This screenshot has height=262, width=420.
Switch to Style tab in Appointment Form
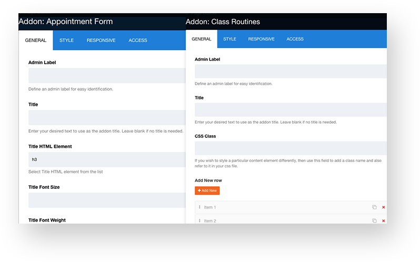tap(66, 41)
